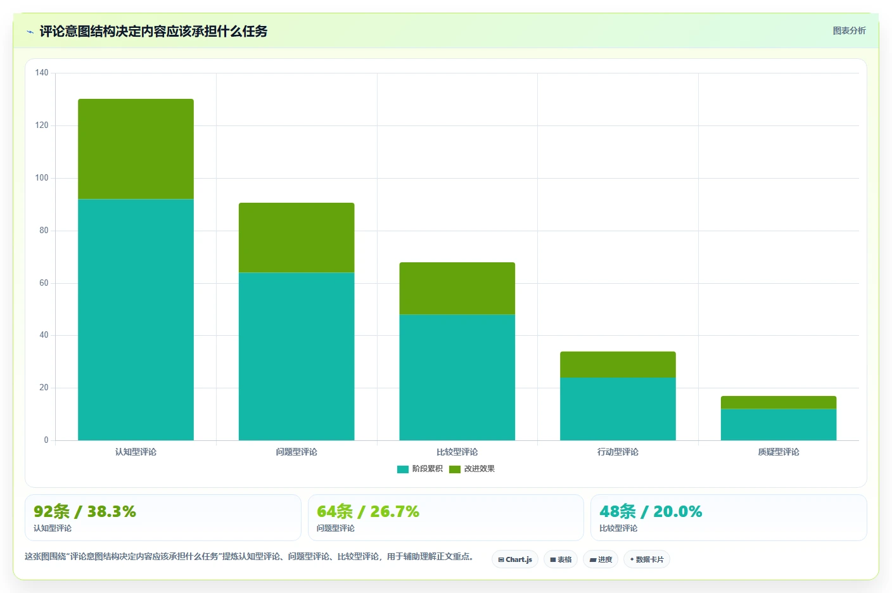Click the teal segment of 质疑型评论 bar
The image size is (892, 593).
click(779, 424)
